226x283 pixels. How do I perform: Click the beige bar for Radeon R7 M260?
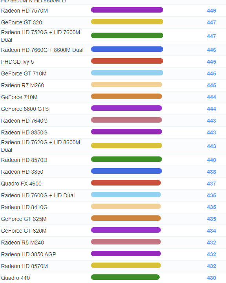(x=126, y=85)
